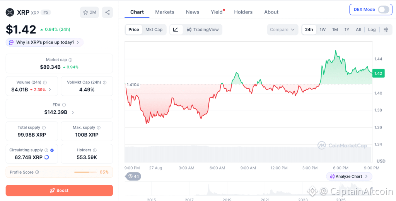
Task: Open the Profile Score info icon
Action: pos(37,172)
